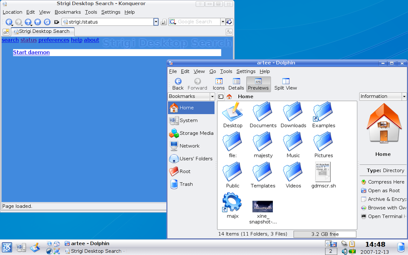Click the strigi:/status address field
The width and height of the screenshot is (408, 255).
(x=108, y=22)
